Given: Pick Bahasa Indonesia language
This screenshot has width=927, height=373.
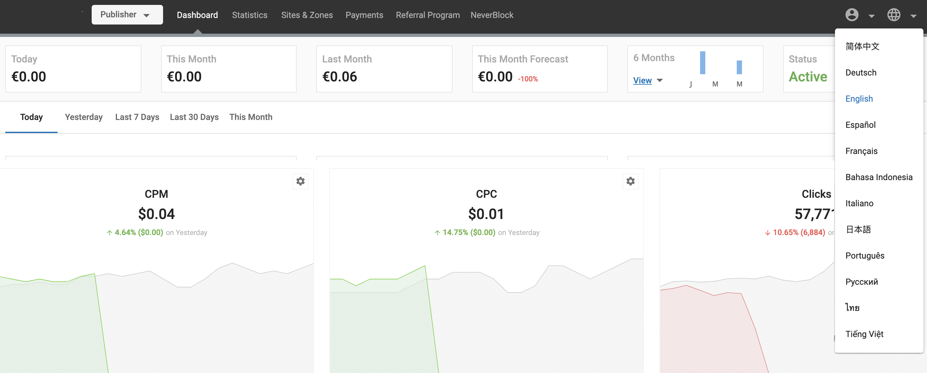Looking at the screenshot, I should click(879, 177).
